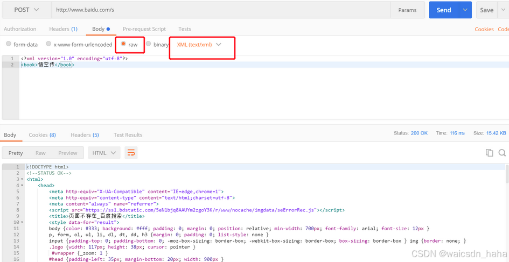Select the binary radio button
The width and height of the screenshot is (509, 262).
tap(148, 44)
